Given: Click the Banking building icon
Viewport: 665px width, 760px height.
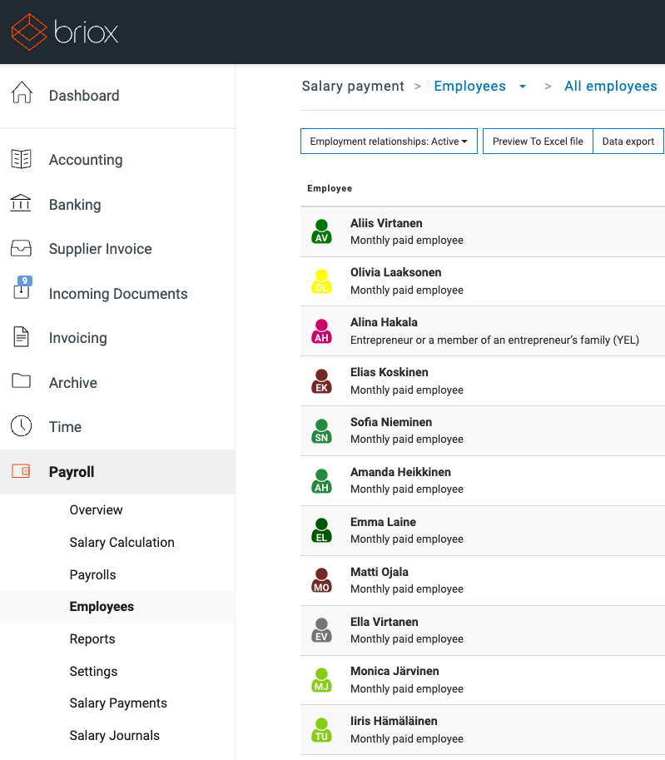Looking at the screenshot, I should (x=22, y=204).
